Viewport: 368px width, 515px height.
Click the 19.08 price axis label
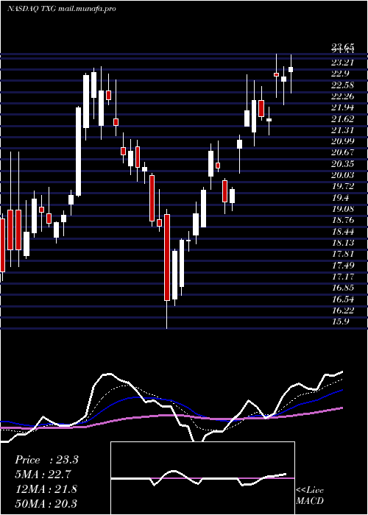(343, 208)
